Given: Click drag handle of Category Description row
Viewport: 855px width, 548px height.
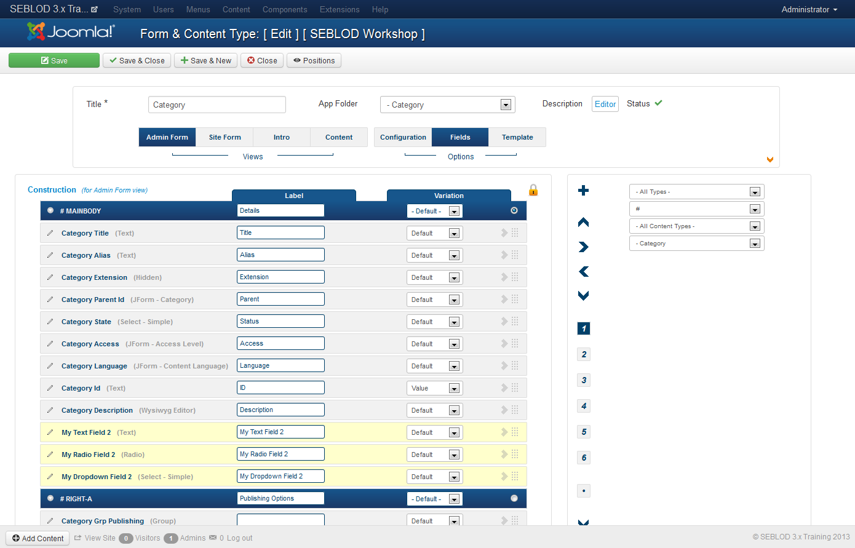Looking at the screenshot, I should (515, 410).
